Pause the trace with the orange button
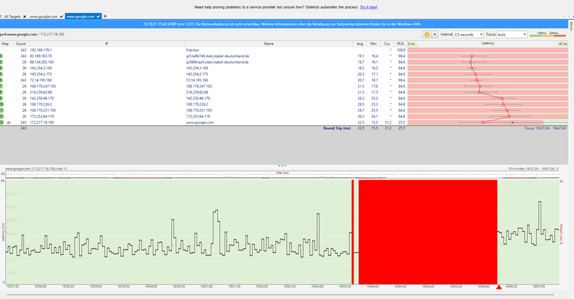This screenshot has width=574, height=299. 426,34
